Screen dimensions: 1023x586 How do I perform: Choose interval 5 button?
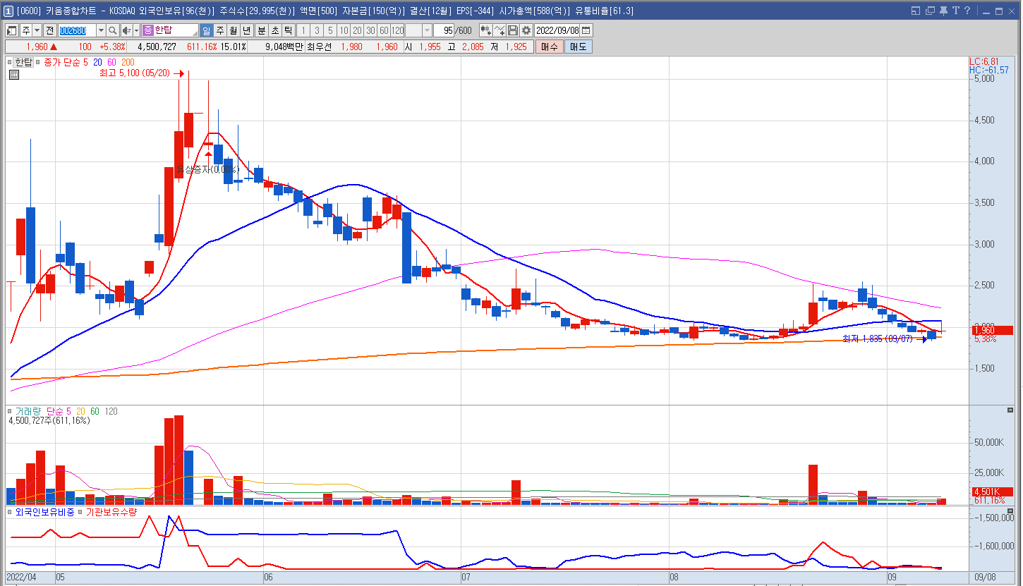(330, 30)
